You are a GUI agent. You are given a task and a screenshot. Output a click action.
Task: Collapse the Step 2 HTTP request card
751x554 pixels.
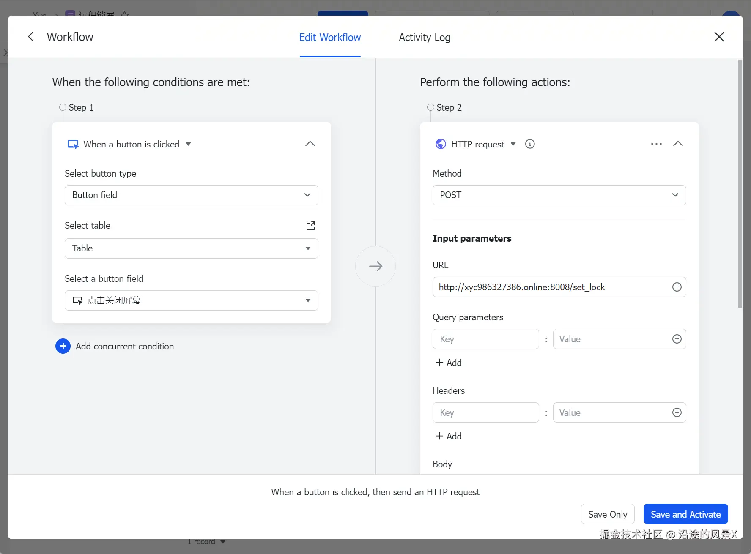click(x=678, y=144)
